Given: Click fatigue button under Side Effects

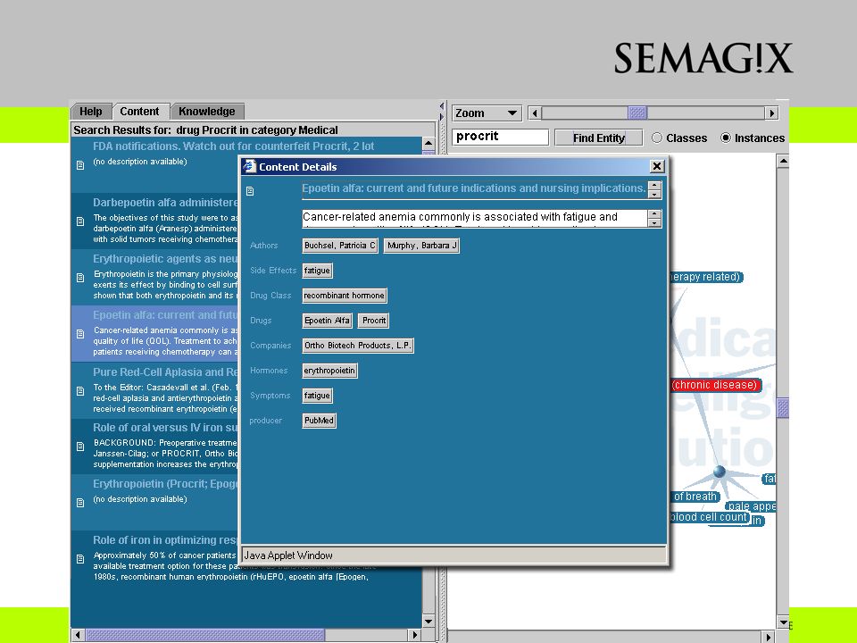Looking at the screenshot, I should [x=317, y=271].
